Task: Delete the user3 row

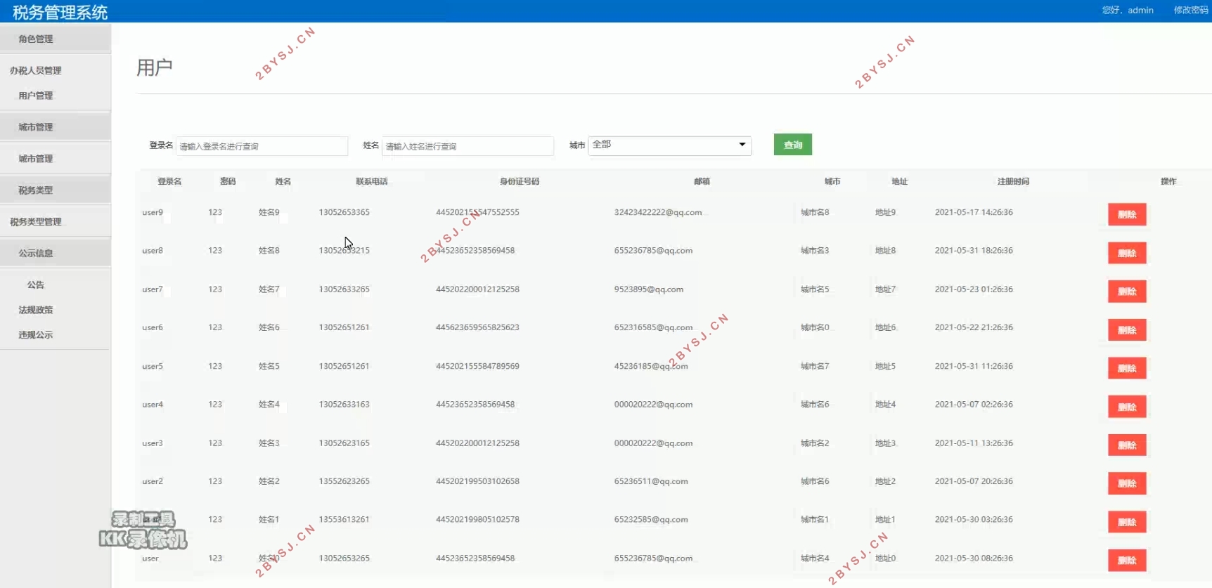Action: 1127,445
